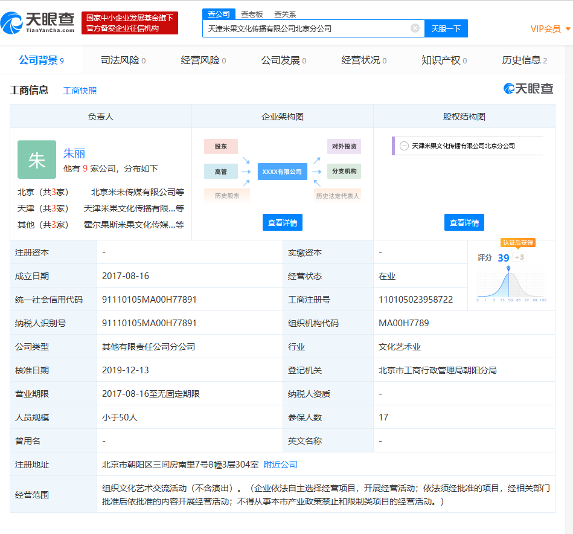Viewport: 573px width, 534px height.
Task: Click the 历史法定代表人 box in structure diagram
Action: click(338, 196)
